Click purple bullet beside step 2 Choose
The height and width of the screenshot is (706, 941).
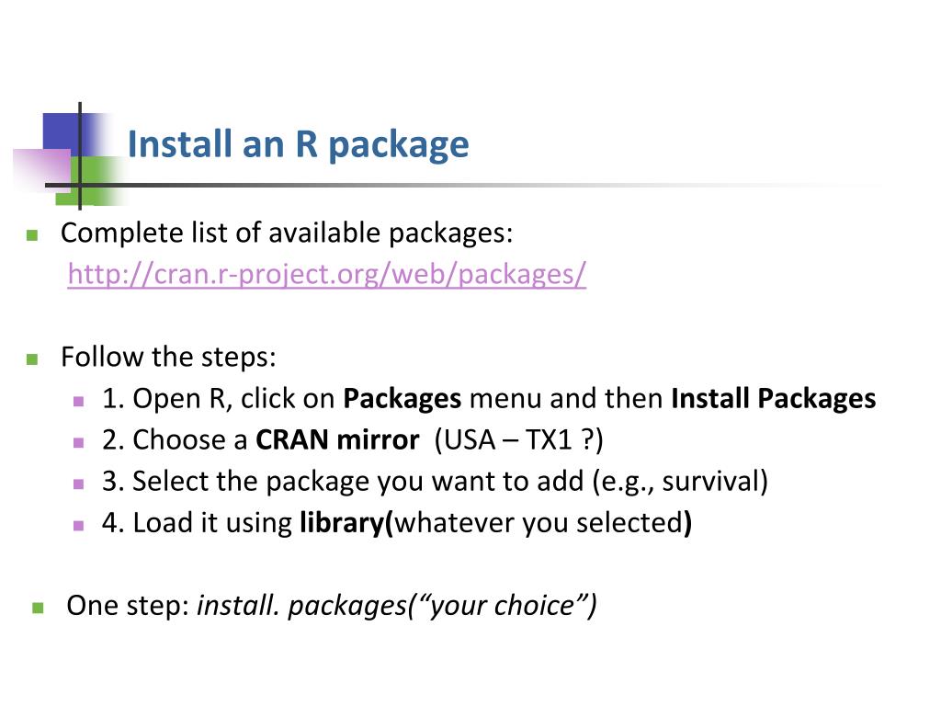(79, 443)
